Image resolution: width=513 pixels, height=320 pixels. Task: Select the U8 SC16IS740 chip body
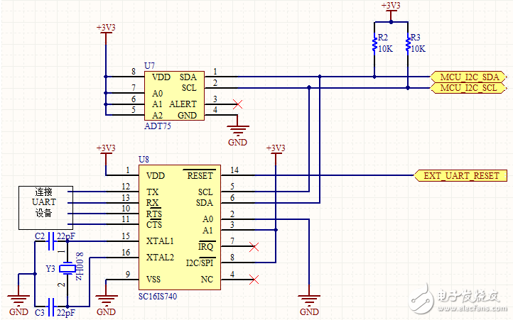[180, 227]
